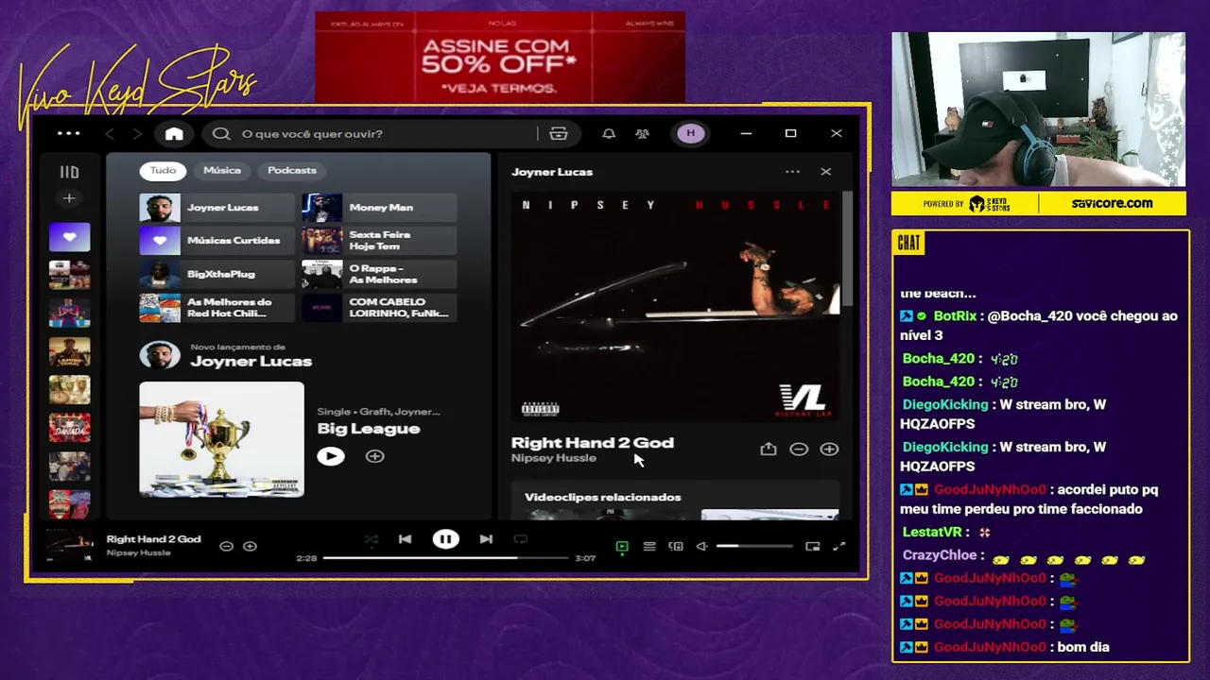Open the mini player
Viewport: 1210px width, 680px height.
[812, 547]
